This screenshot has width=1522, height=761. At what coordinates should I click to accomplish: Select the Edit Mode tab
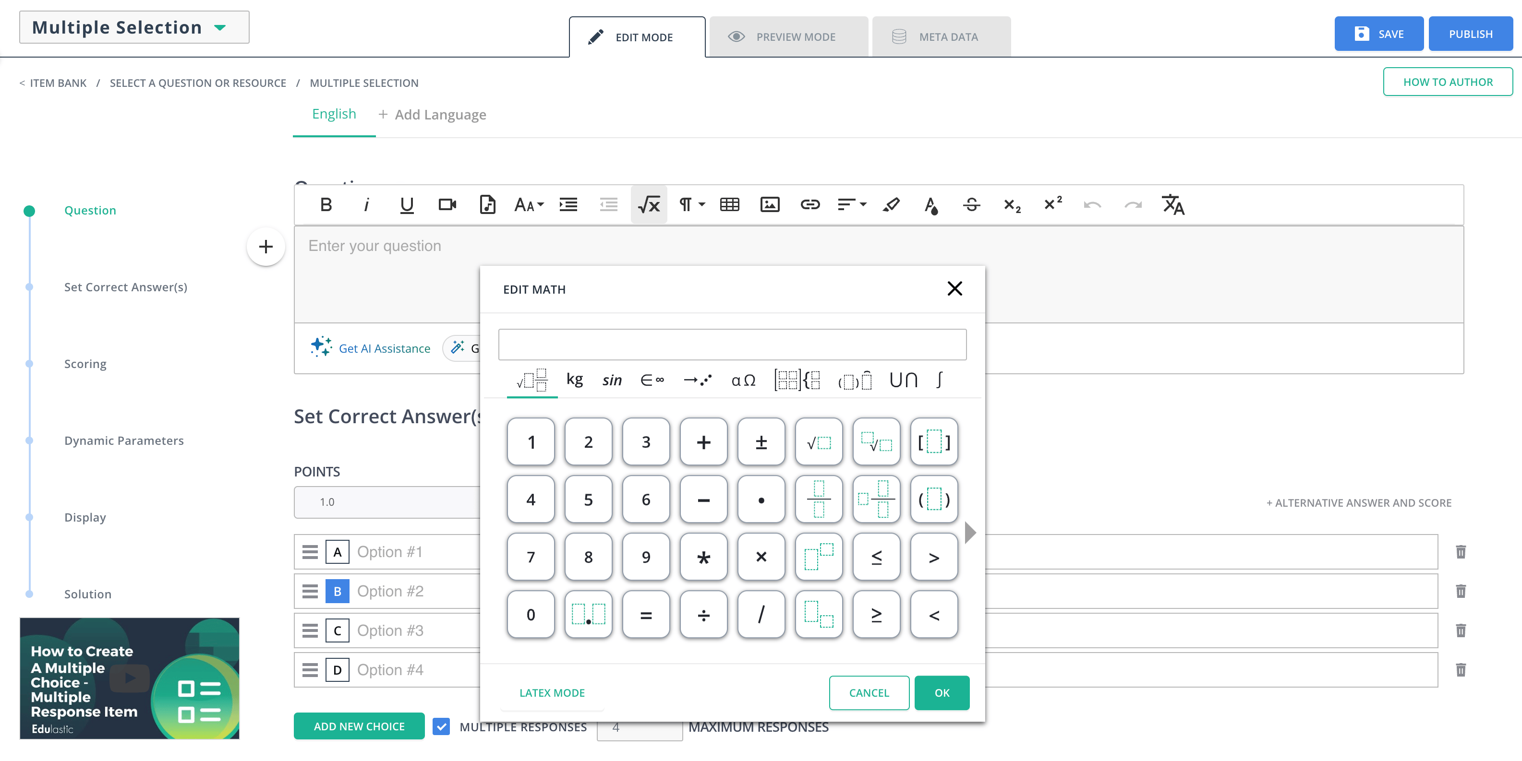pyautogui.click(x=637, y=36)
